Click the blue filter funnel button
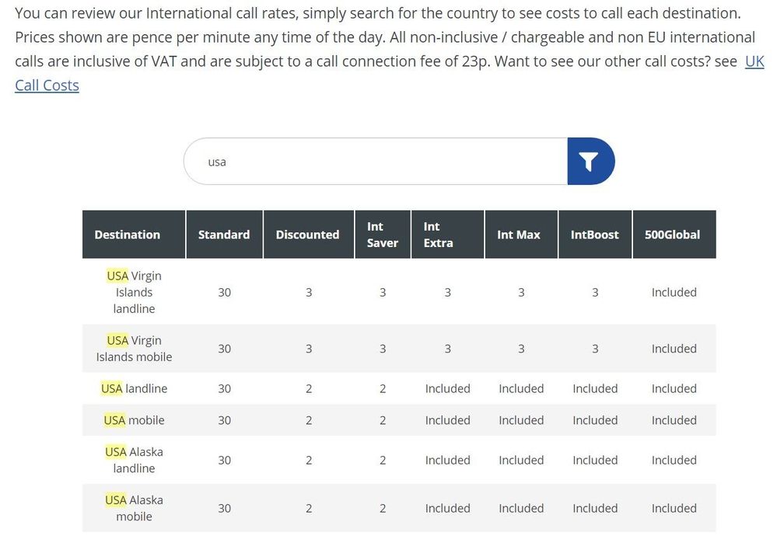The height and width of the screenshot is (539, 777). [x=590, y=162]
